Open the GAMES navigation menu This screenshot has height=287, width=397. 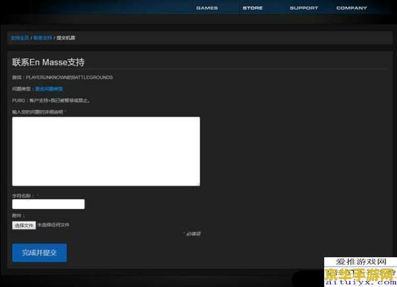click(207, 8)
